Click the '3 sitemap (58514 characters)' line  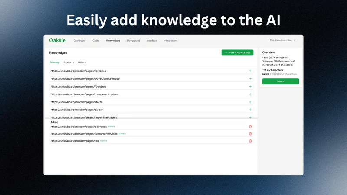click(278, 61)
